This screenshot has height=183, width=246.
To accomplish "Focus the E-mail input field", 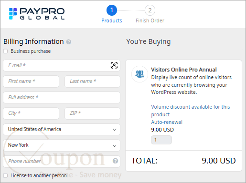I will click(62, 65).
